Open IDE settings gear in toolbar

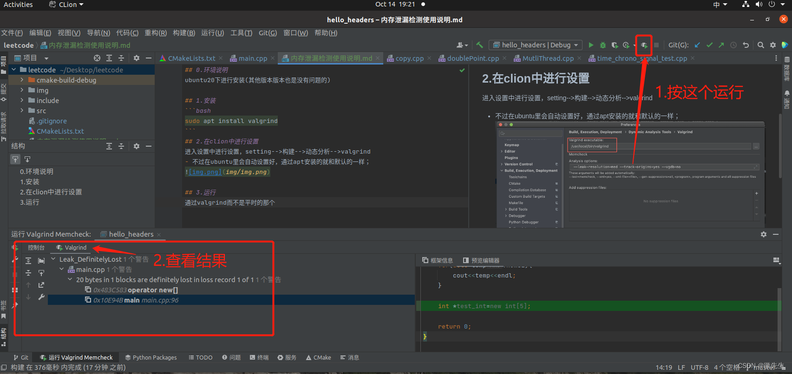pos(773,45)
